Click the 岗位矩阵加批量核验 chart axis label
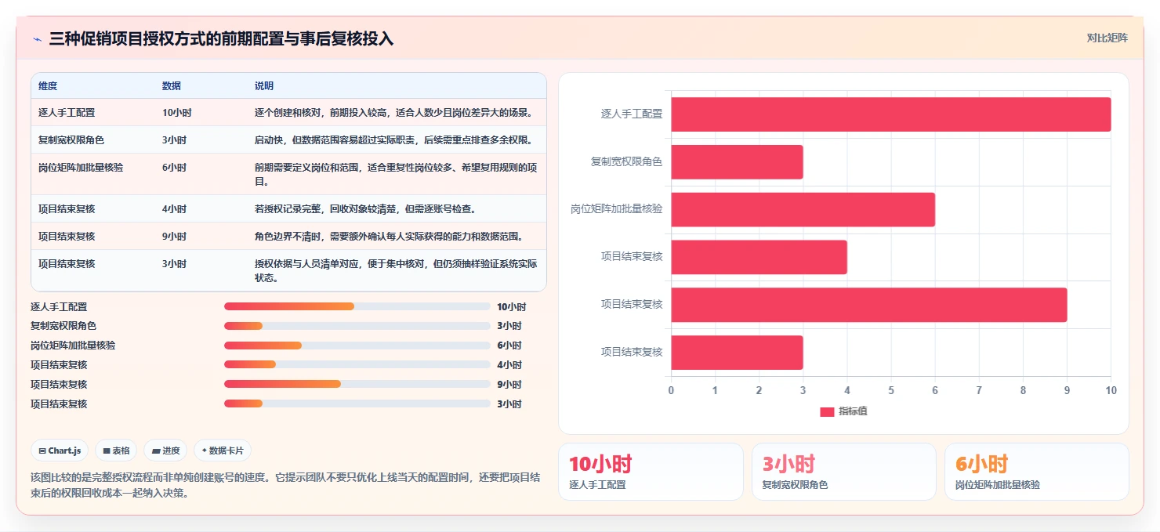 coord(617,209)
